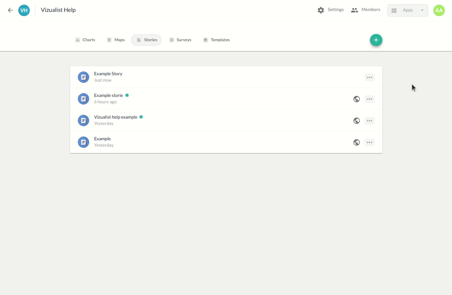This screenshot has width=452, height=295.
Task: Open Settings via the gear icon
Action: click(321, 10)
